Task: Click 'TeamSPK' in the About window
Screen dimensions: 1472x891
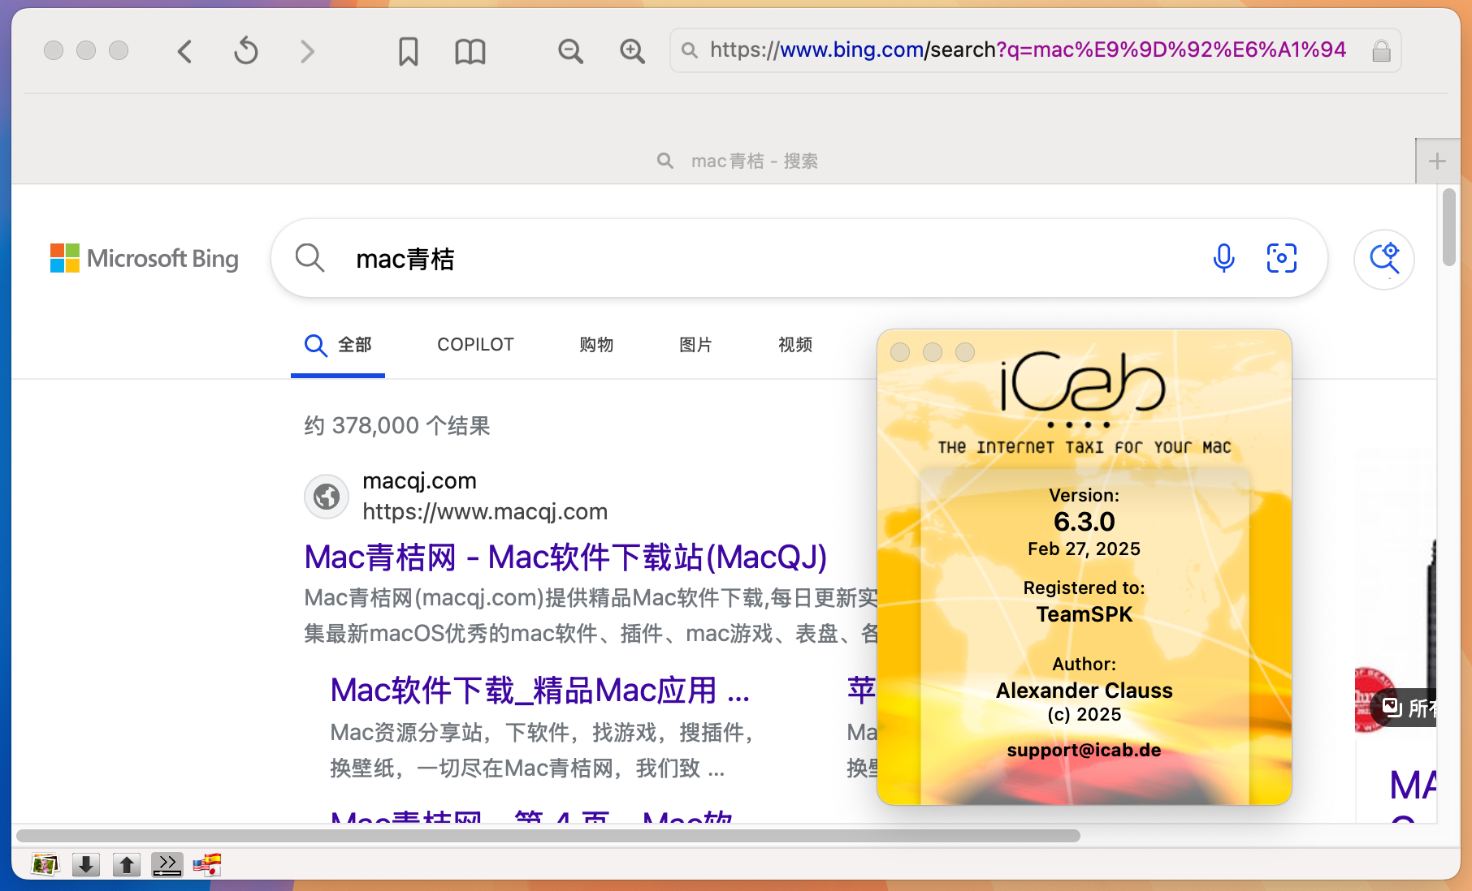Action: [1084, 614]
